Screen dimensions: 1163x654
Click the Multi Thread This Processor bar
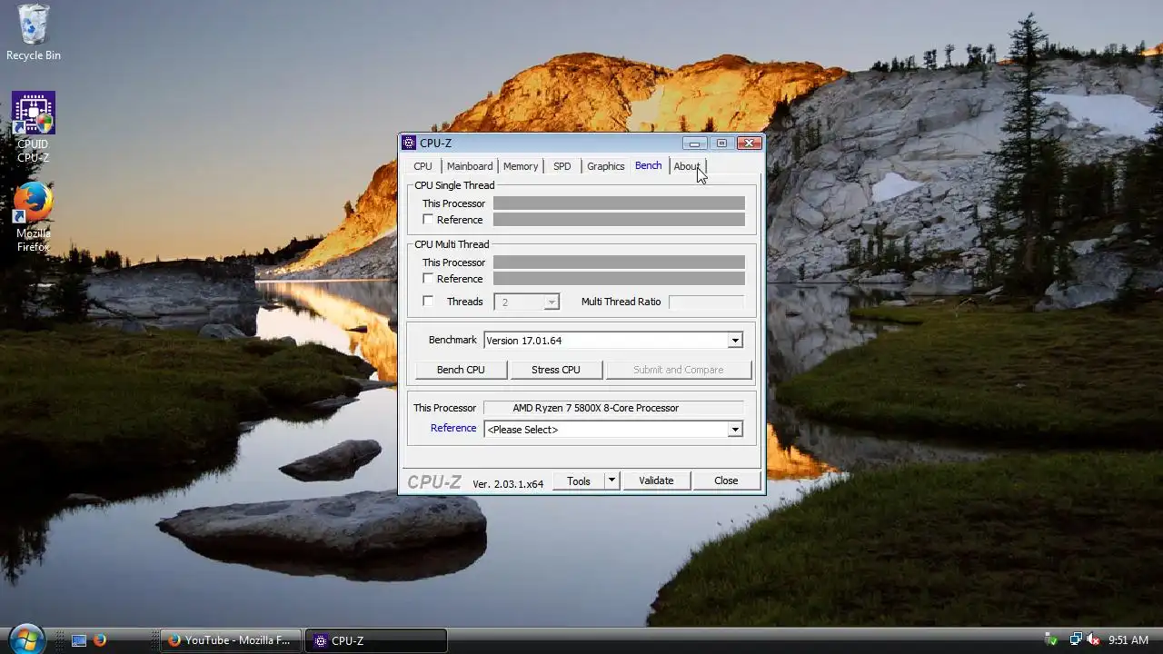tap(619, 263)
